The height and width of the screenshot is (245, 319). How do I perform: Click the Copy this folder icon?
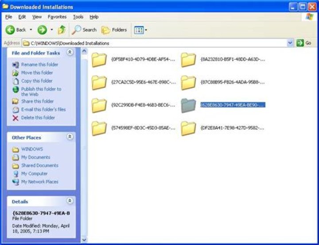coord(16,81)
